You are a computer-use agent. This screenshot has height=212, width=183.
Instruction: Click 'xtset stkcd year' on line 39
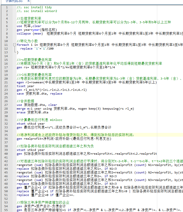click(x=31, y=150)
